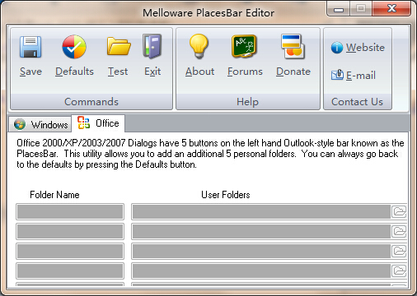
Task: Click the Save floppy disk icon
Action: [30, 47]
